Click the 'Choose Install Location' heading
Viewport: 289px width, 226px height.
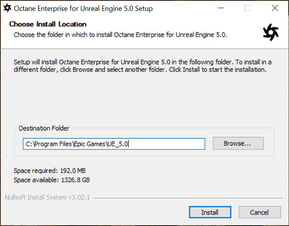[48, 24]
